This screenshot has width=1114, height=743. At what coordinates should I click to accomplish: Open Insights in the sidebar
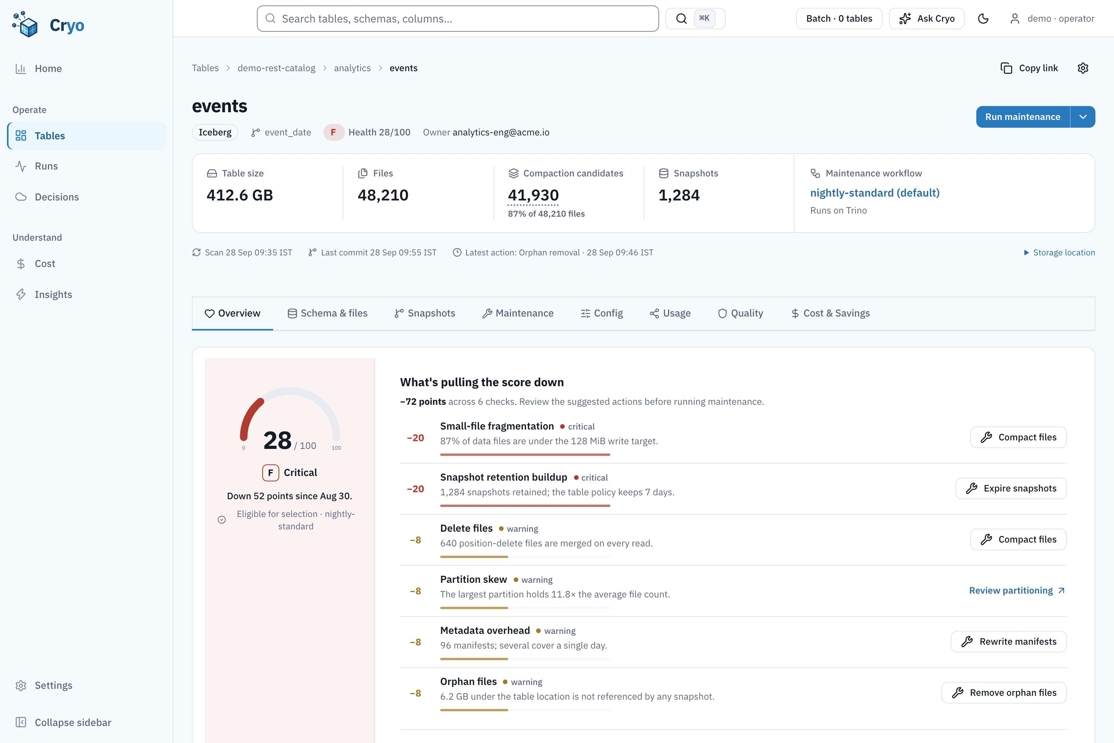(x=87, y=294)
